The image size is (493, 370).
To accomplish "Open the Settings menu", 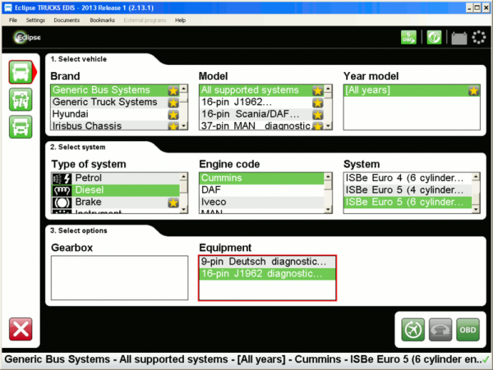I will (x=35, y=20).
